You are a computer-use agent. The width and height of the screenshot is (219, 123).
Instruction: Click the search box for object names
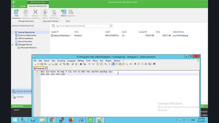click(82, 26)
